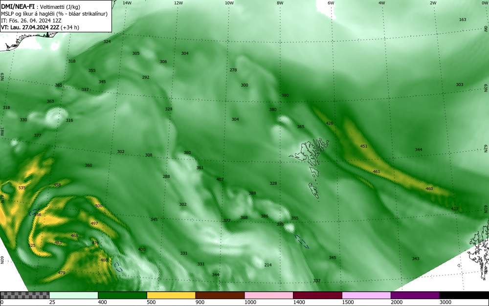Click the value 214 on the map
Image resolution: width=489 pixels, height=306 pixels.
tap(268, 265)
